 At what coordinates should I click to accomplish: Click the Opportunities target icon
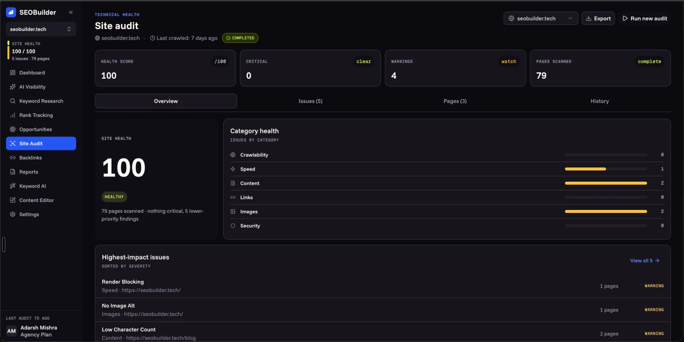pyautogui.click(x=13, y=129)
